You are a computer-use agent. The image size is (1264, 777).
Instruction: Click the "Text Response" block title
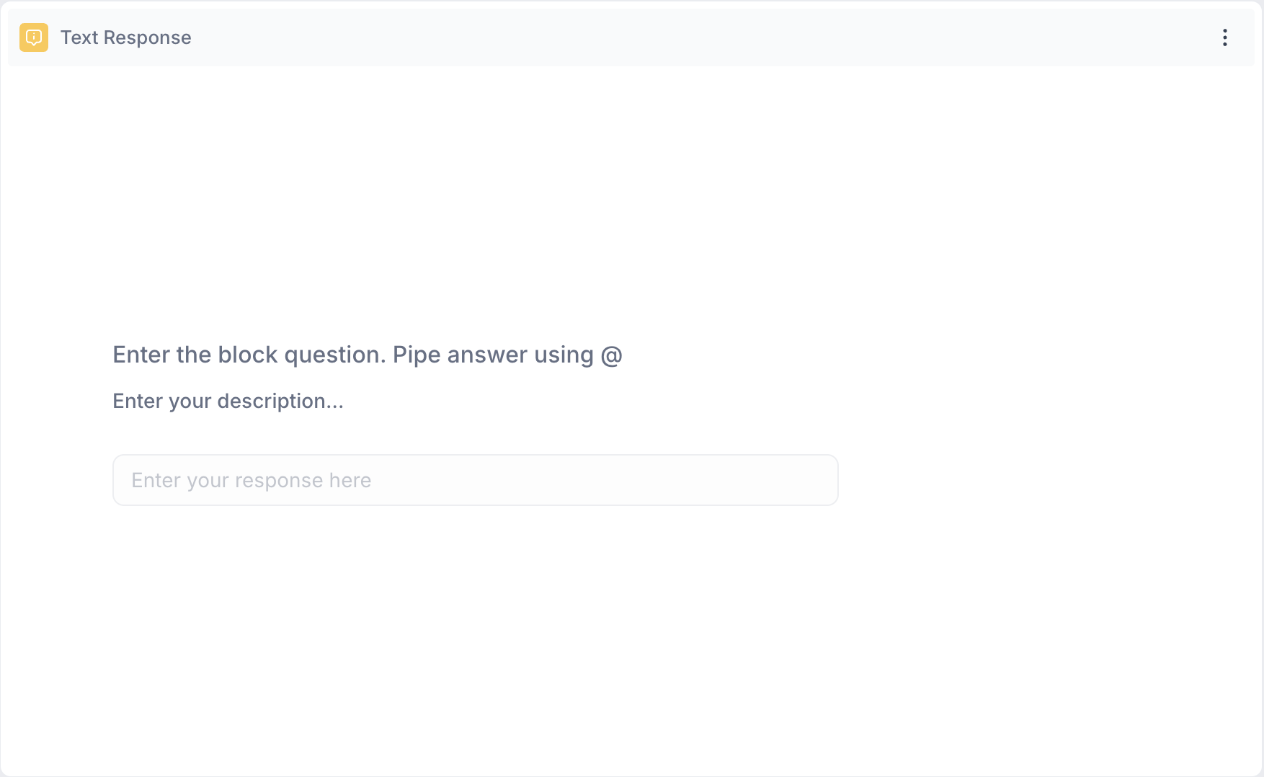(x=125, y=37)
